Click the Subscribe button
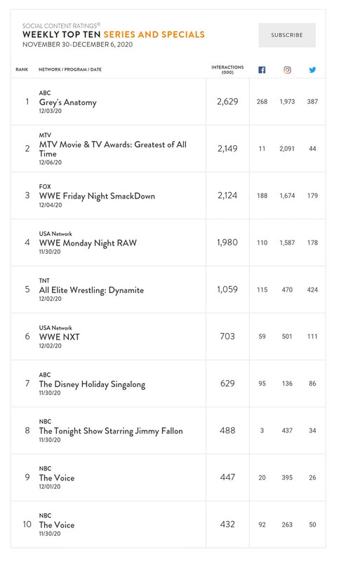This screenshot has height=561, width=341. click(x=287, y=35)
